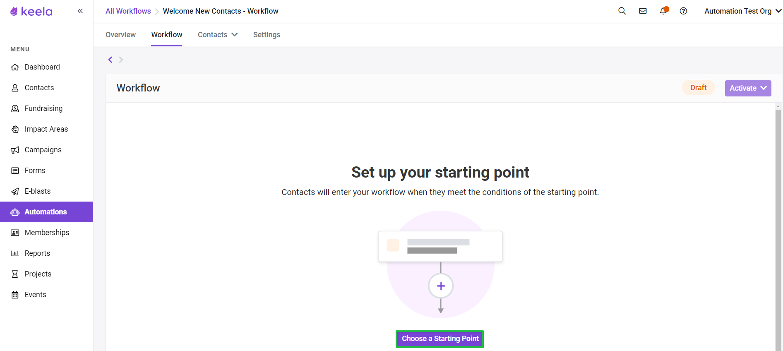This screenshot has height=351, width=783.
Task: Click the help question mark icon
Action: pos(683,11)
